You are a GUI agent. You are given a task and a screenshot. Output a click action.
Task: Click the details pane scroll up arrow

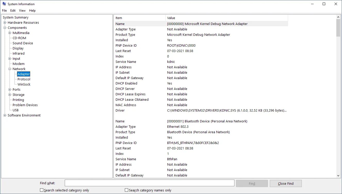pyautogui.click(x=338, y=17)
